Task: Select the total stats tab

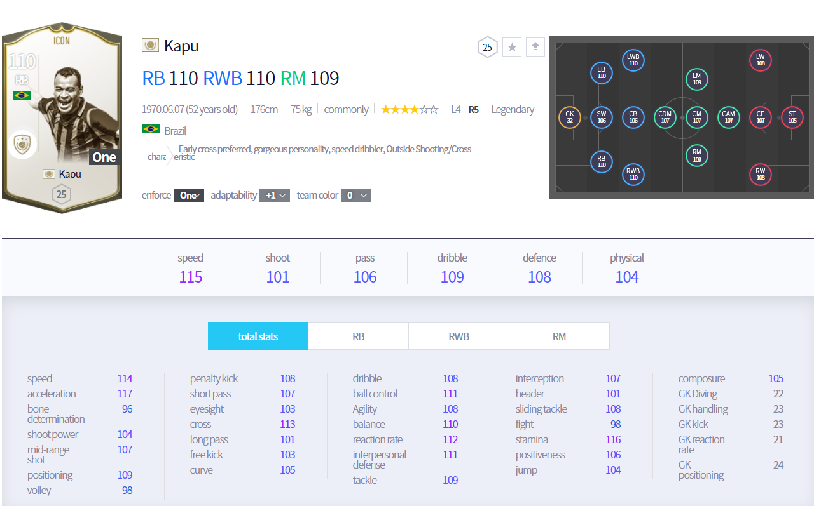Action: tap(258, 336)
